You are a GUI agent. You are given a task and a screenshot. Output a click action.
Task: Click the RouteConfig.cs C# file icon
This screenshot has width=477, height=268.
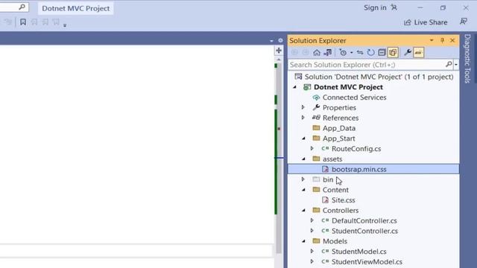(x=325, y=149)
